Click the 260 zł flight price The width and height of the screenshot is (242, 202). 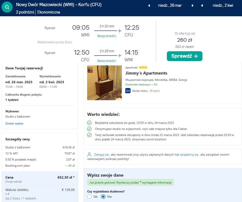point(185,40)
